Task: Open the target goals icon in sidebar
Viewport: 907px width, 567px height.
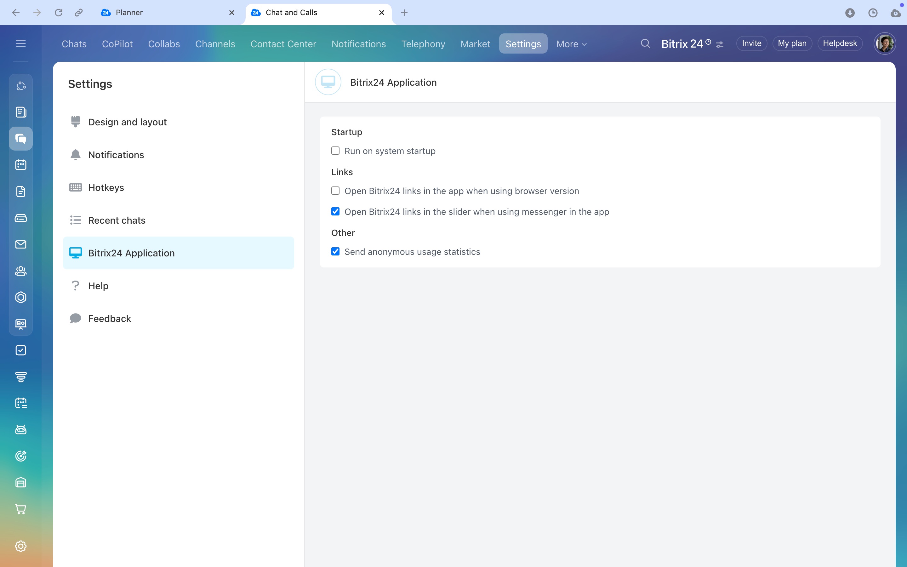Action: 20,456
